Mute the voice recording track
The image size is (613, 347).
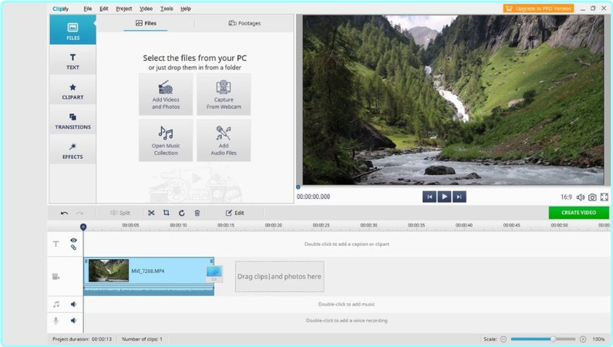tap(73, 321)
